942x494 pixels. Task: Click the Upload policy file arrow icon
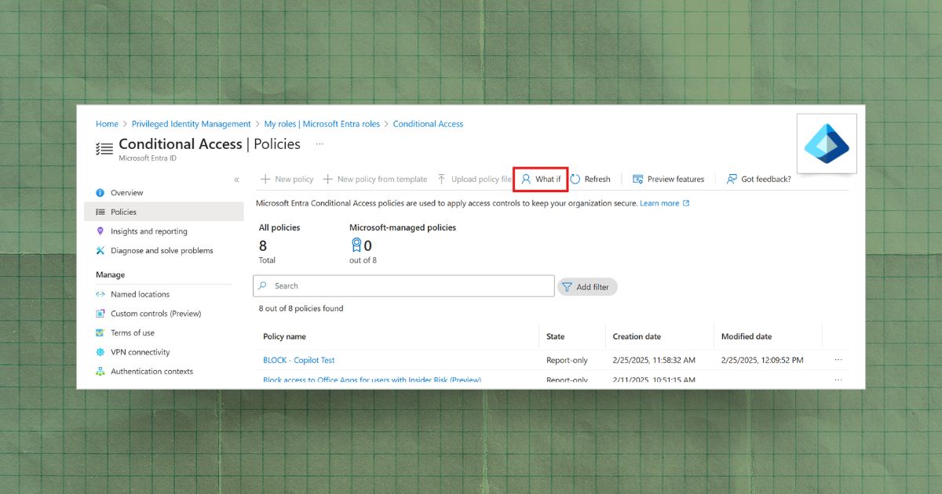(x=442, y=179)
